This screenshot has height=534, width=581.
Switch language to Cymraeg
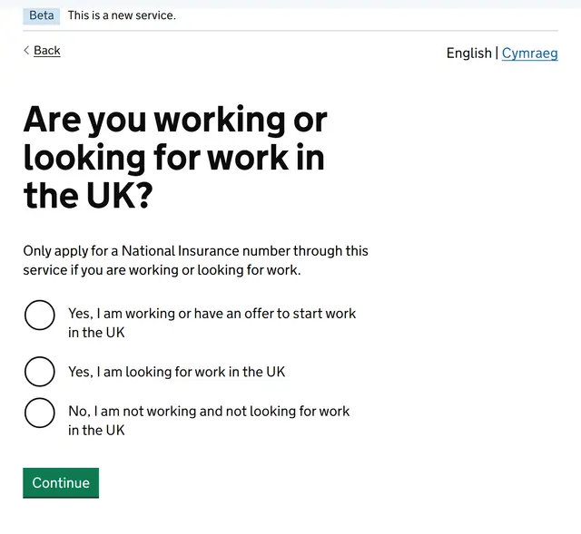click(529, 53)
